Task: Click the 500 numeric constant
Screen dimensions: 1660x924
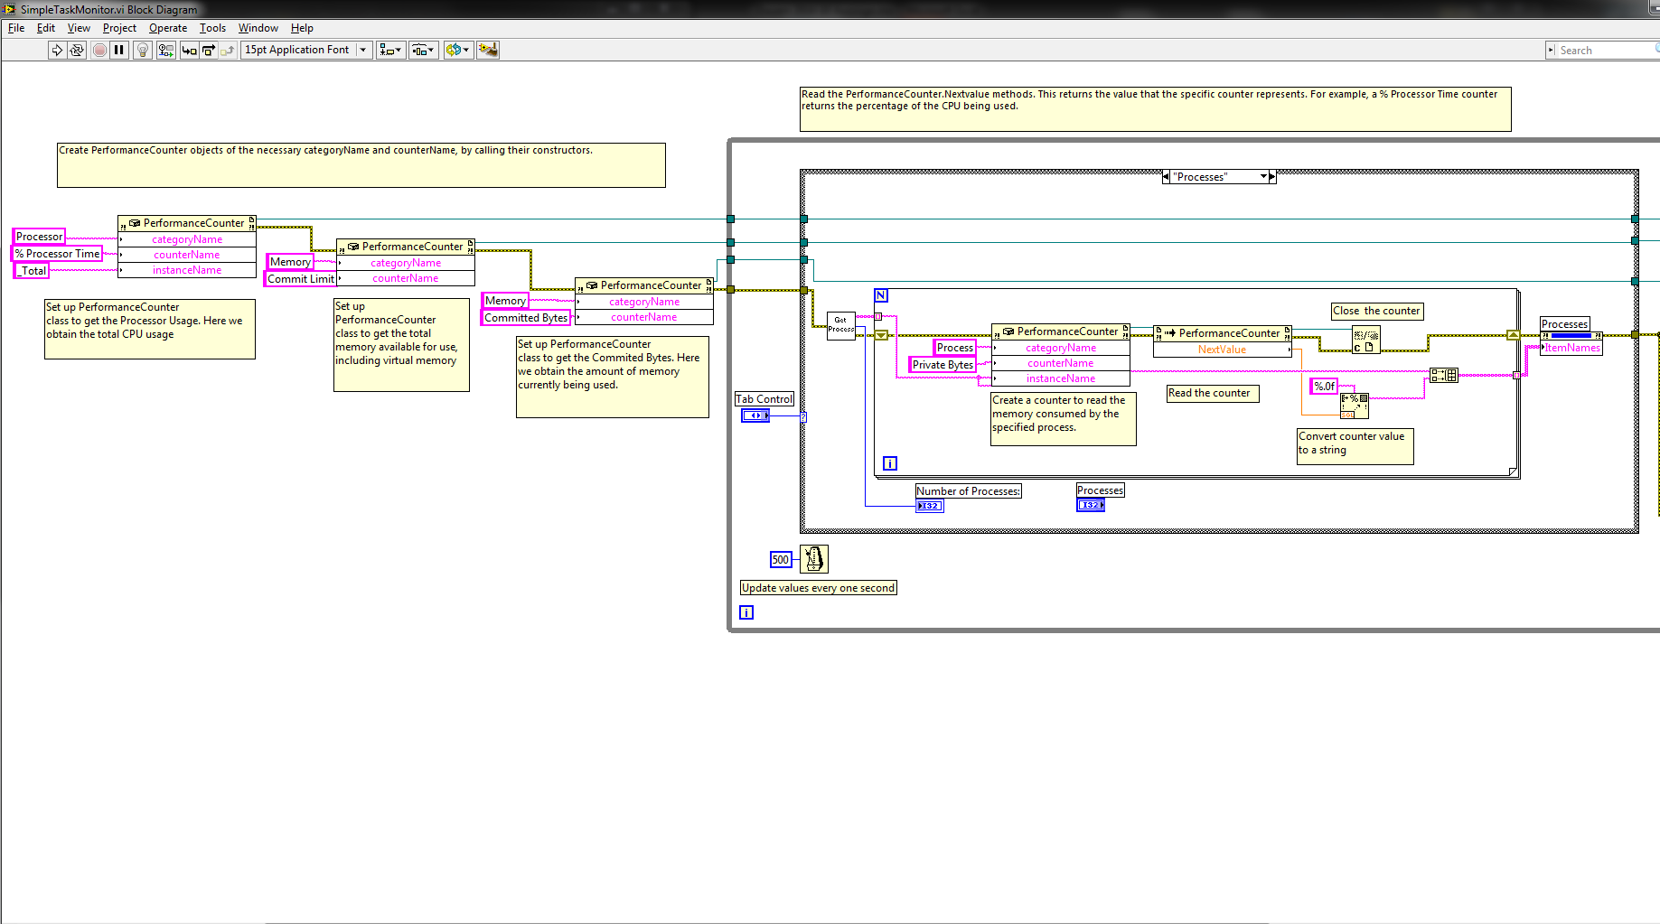Action: tap(781, 559)
